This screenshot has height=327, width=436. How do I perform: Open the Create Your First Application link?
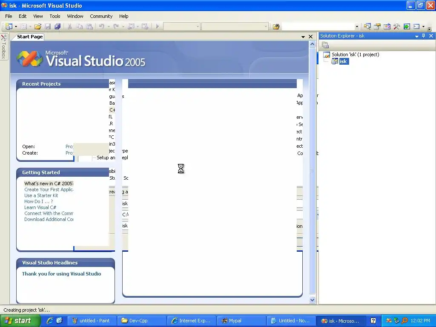click(x=49, y=189)
